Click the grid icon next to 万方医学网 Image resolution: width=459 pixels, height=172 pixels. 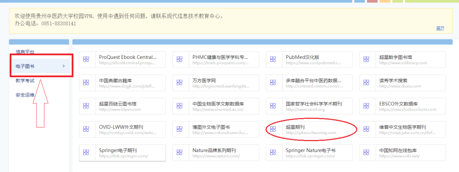(179, 83)
